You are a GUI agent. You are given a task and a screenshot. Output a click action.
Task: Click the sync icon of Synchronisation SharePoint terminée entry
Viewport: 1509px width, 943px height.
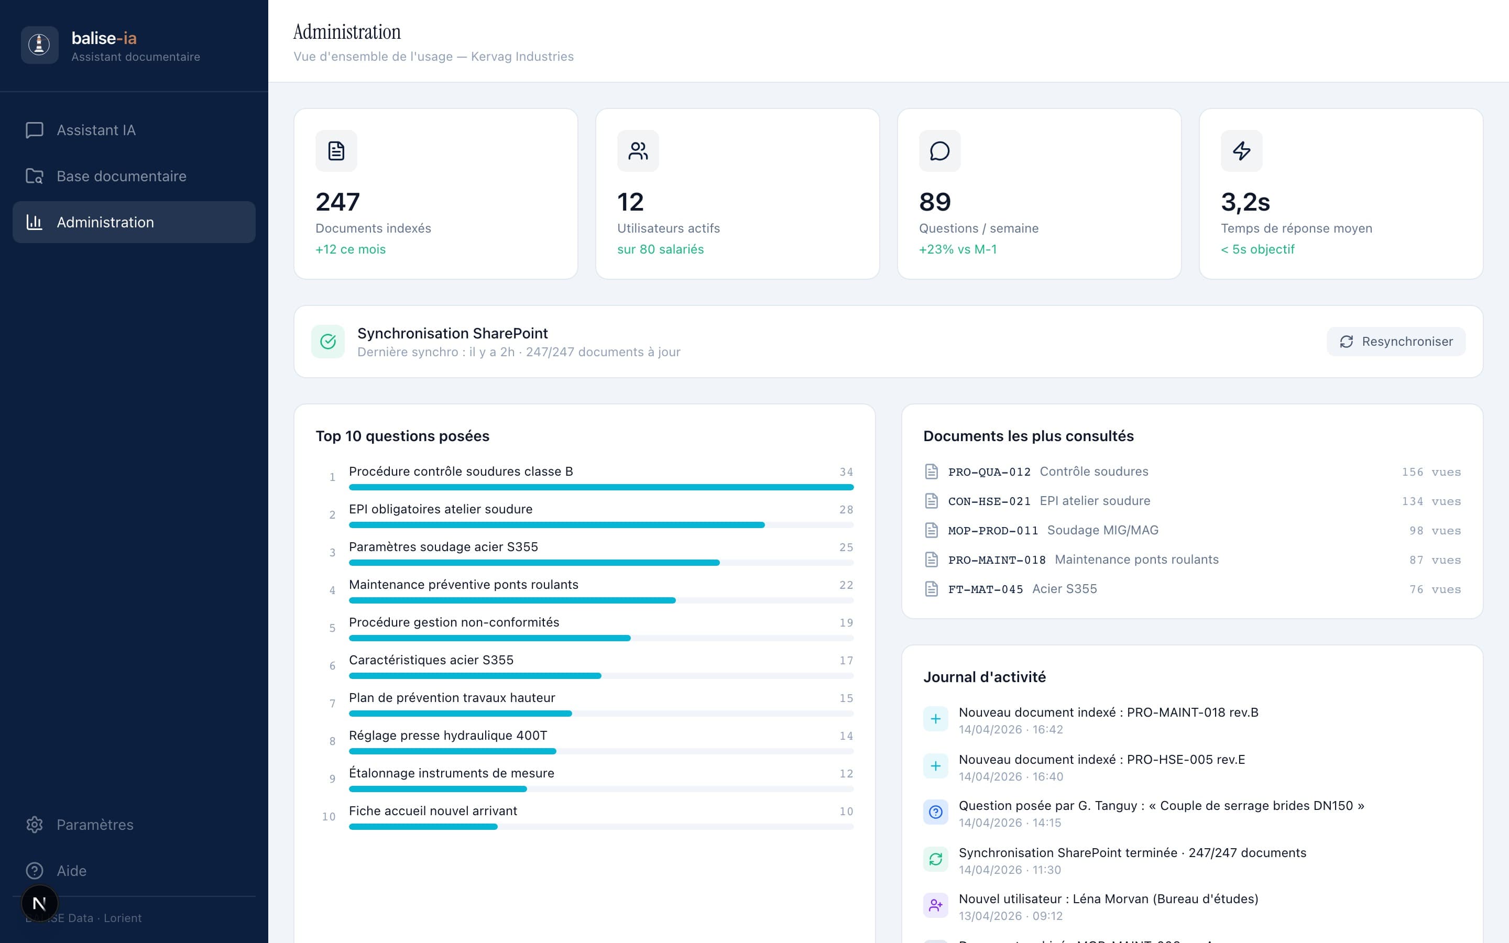point(935,859)
